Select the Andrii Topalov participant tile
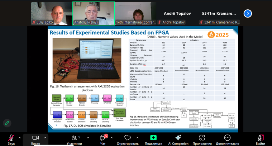 pos(177,14)
